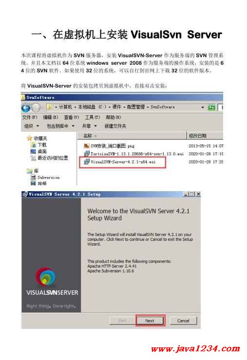This screenshot has width=247, height=360.
Task: Click the blue Back arrow in Explorer
Action: 26,108
